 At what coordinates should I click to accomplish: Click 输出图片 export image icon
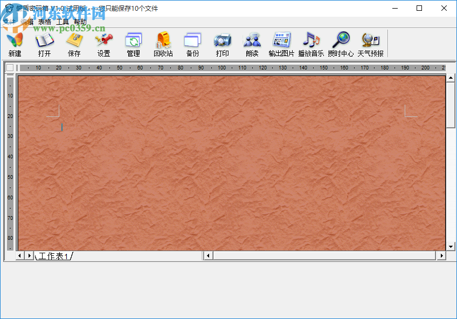point(281,44)
